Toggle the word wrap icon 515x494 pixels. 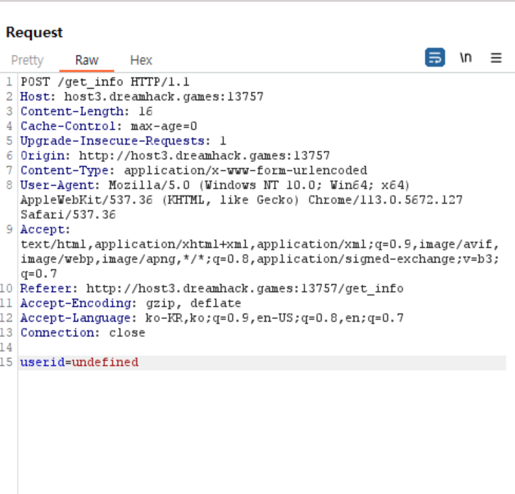coord(435,58)
